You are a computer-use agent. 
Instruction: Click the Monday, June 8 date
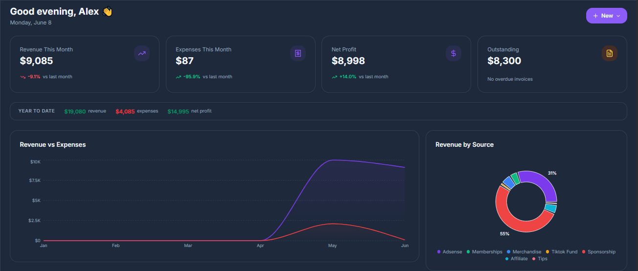tap(31, 23)
